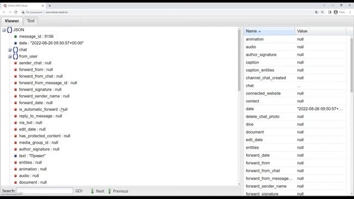Image resolution: width=354 pixels, height=199 pixels.
Task: Open the browser profile icon
Action: [336, 12]
